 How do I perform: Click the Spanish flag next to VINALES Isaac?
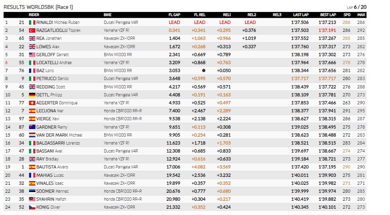32,183
